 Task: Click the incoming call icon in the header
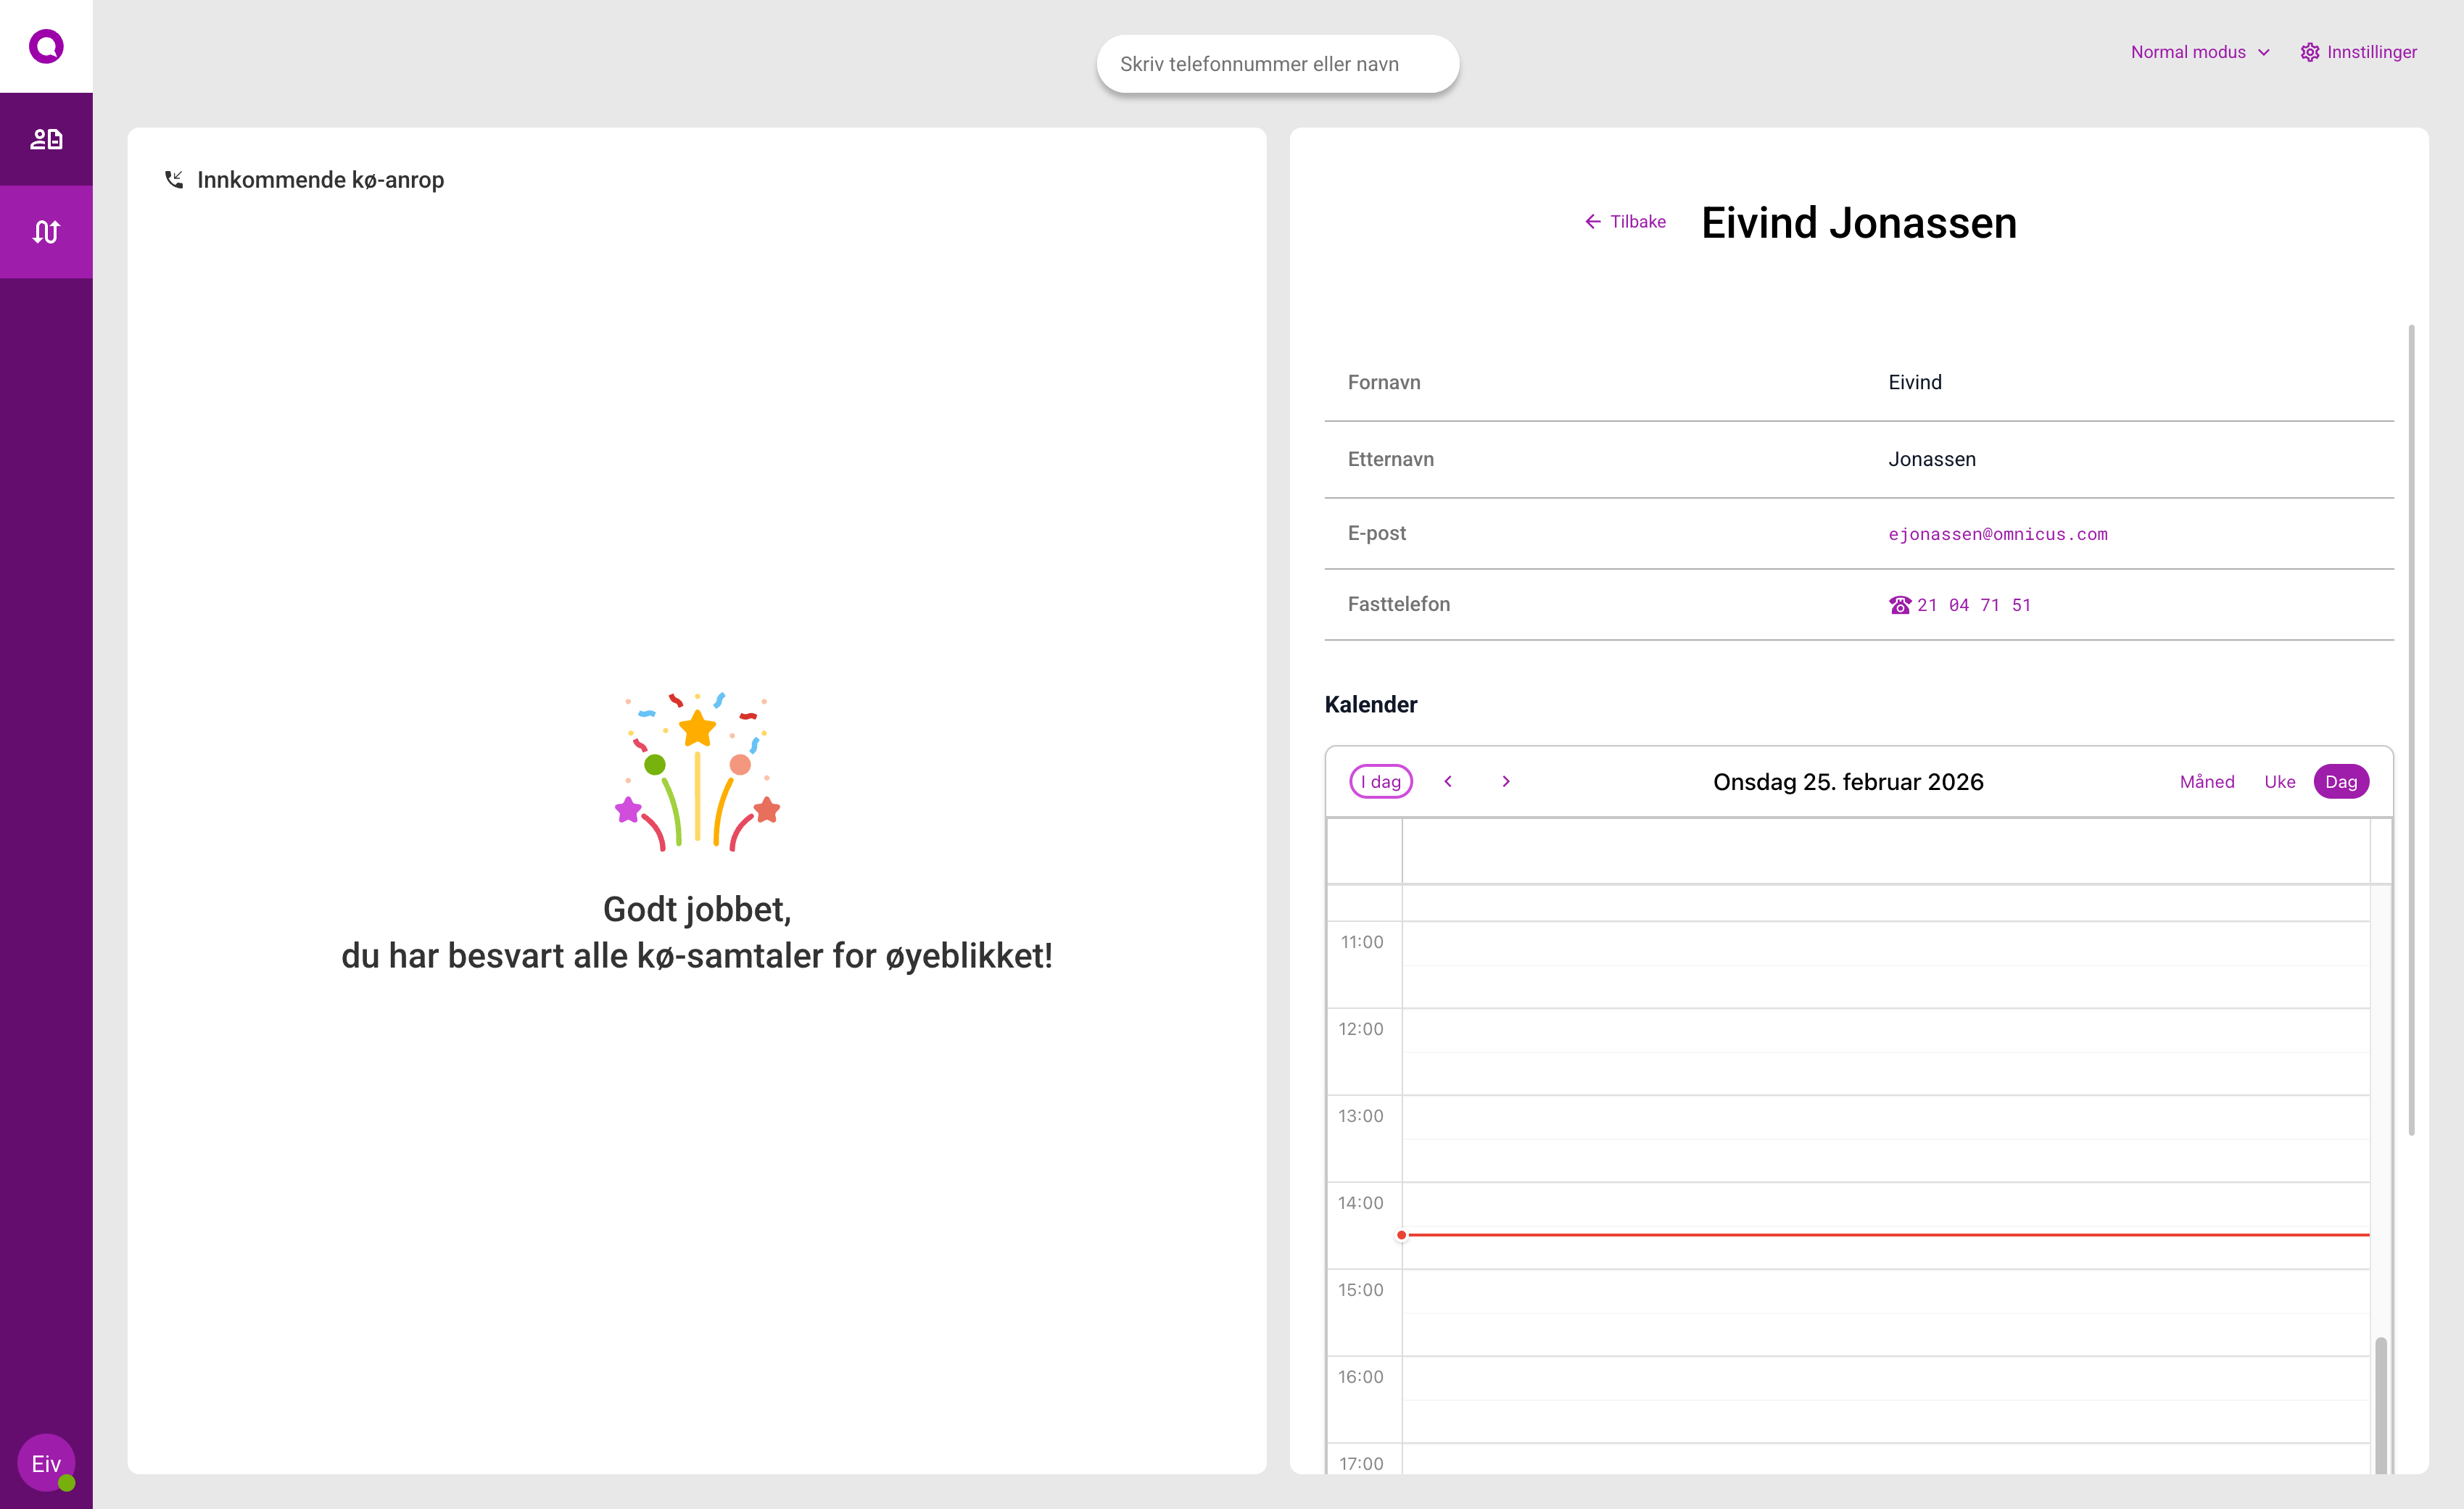click(x=174, y=180)
